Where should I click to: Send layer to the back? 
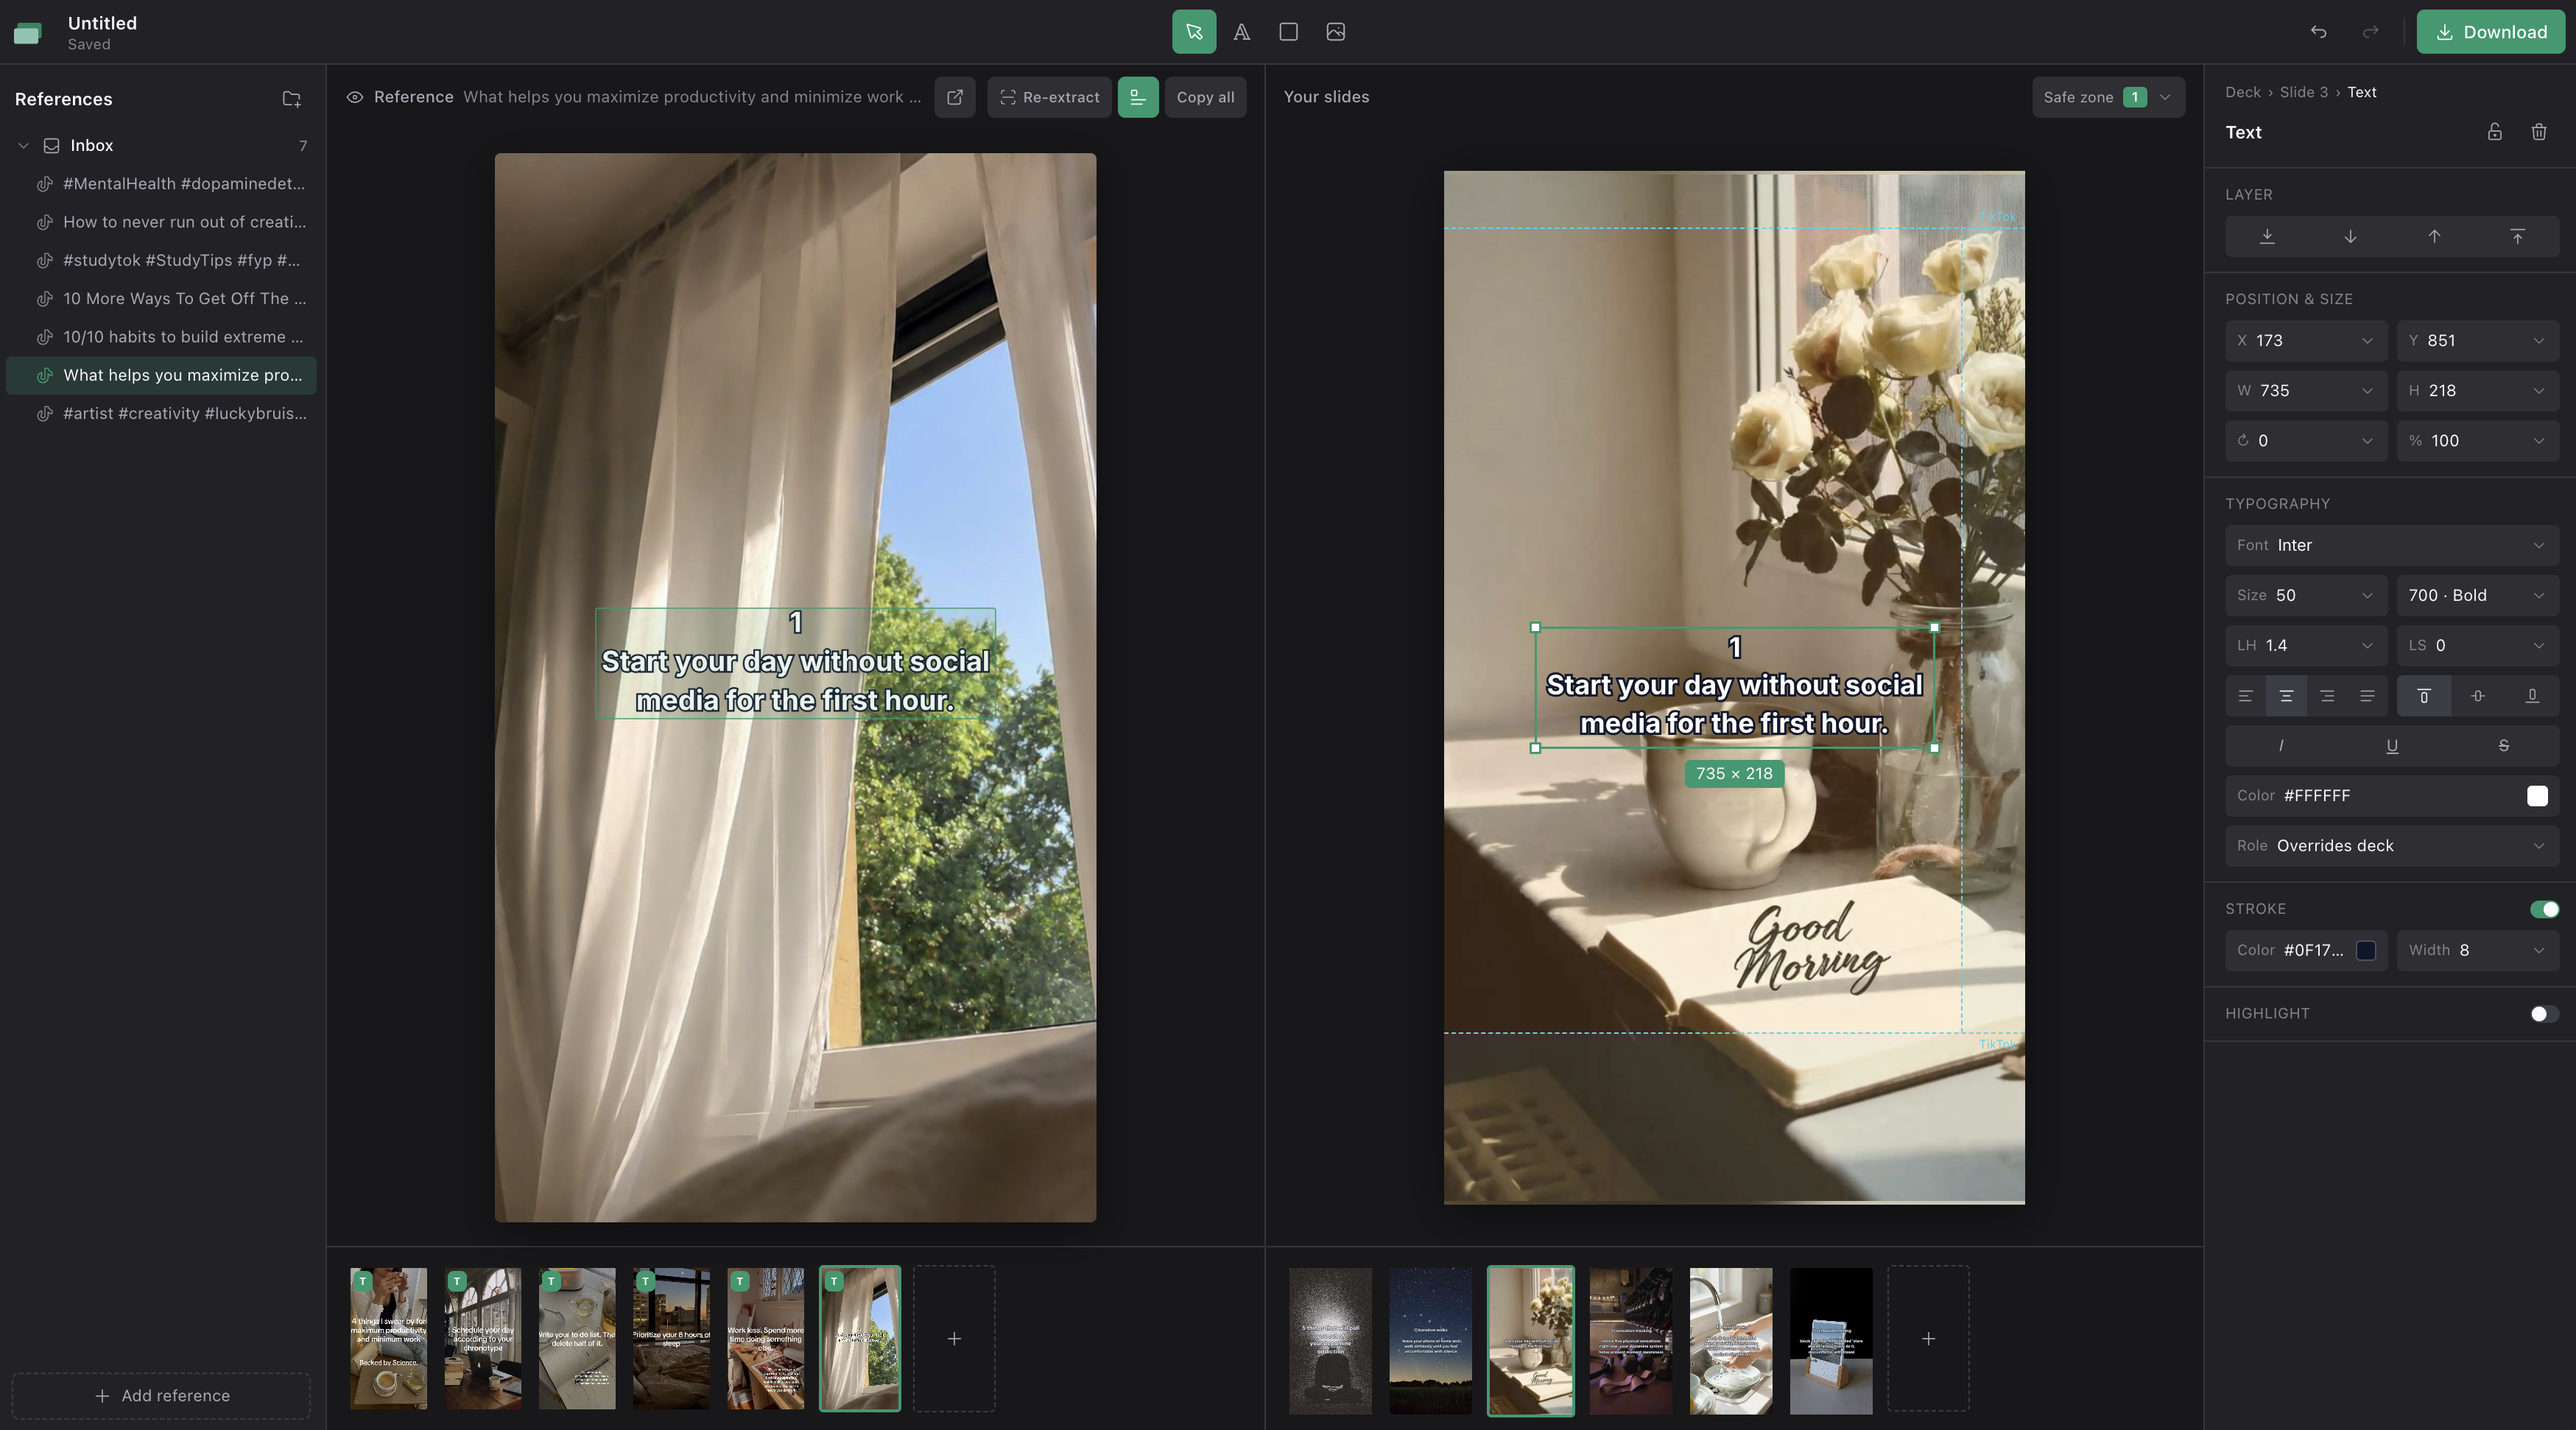click(x=2267, y=237)
